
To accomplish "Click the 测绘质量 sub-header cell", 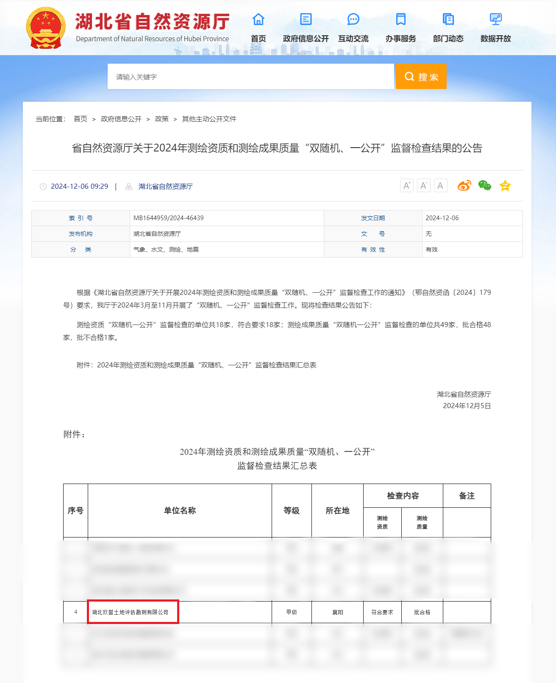I will [x=422, y=523].
